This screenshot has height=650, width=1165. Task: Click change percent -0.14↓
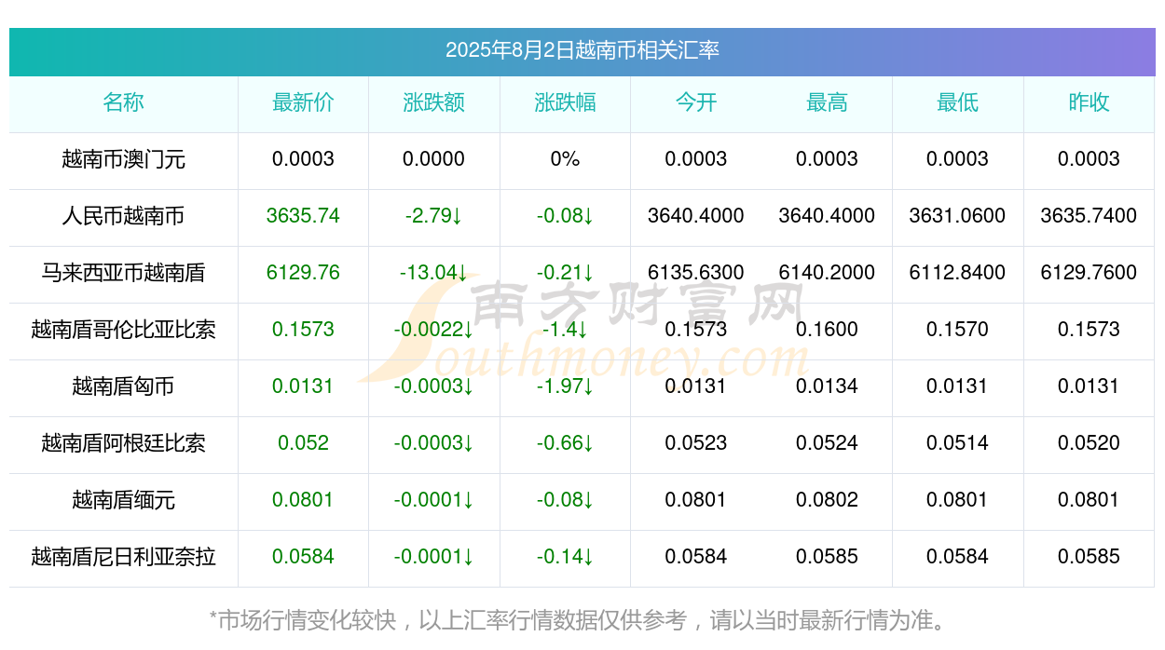[x=565, y=557]
